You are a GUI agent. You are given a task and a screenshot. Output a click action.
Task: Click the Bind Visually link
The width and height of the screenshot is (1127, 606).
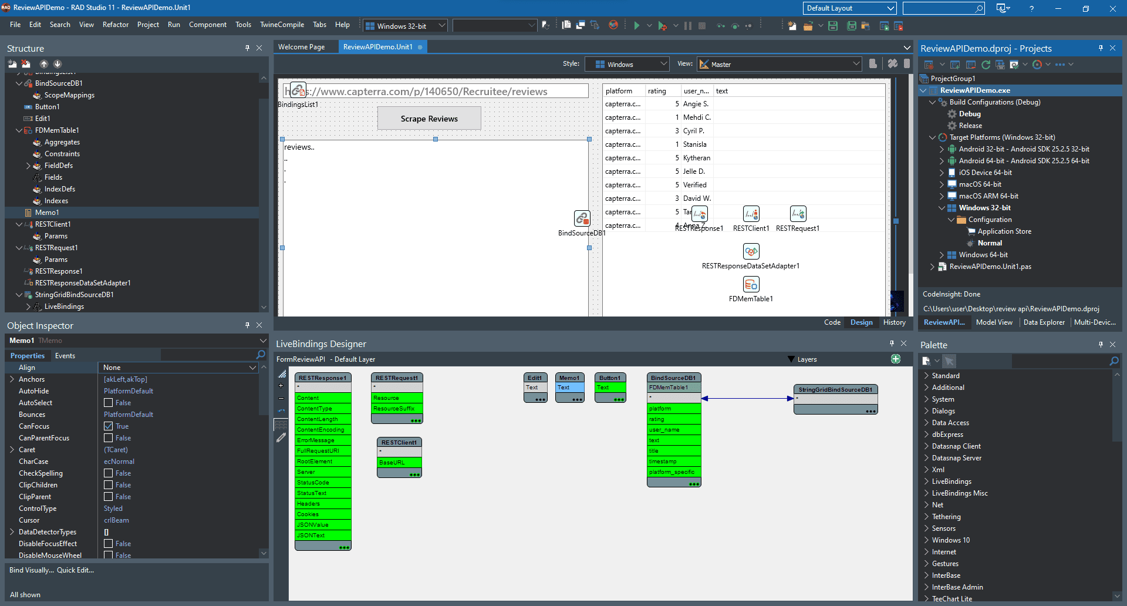pos(31,570)
